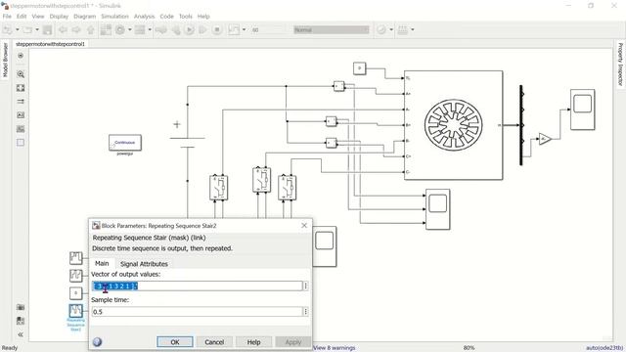Image resolution: width=626 pixels, height=352 pixels.
Task: Select the powergui Continuous block
Action: point(125,143)
